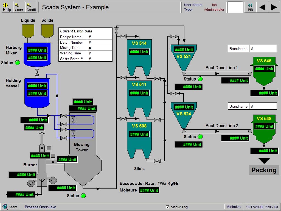Toggle the Show Tag checkbox
This screenshot has width=281, height=211.
point(167,207)
